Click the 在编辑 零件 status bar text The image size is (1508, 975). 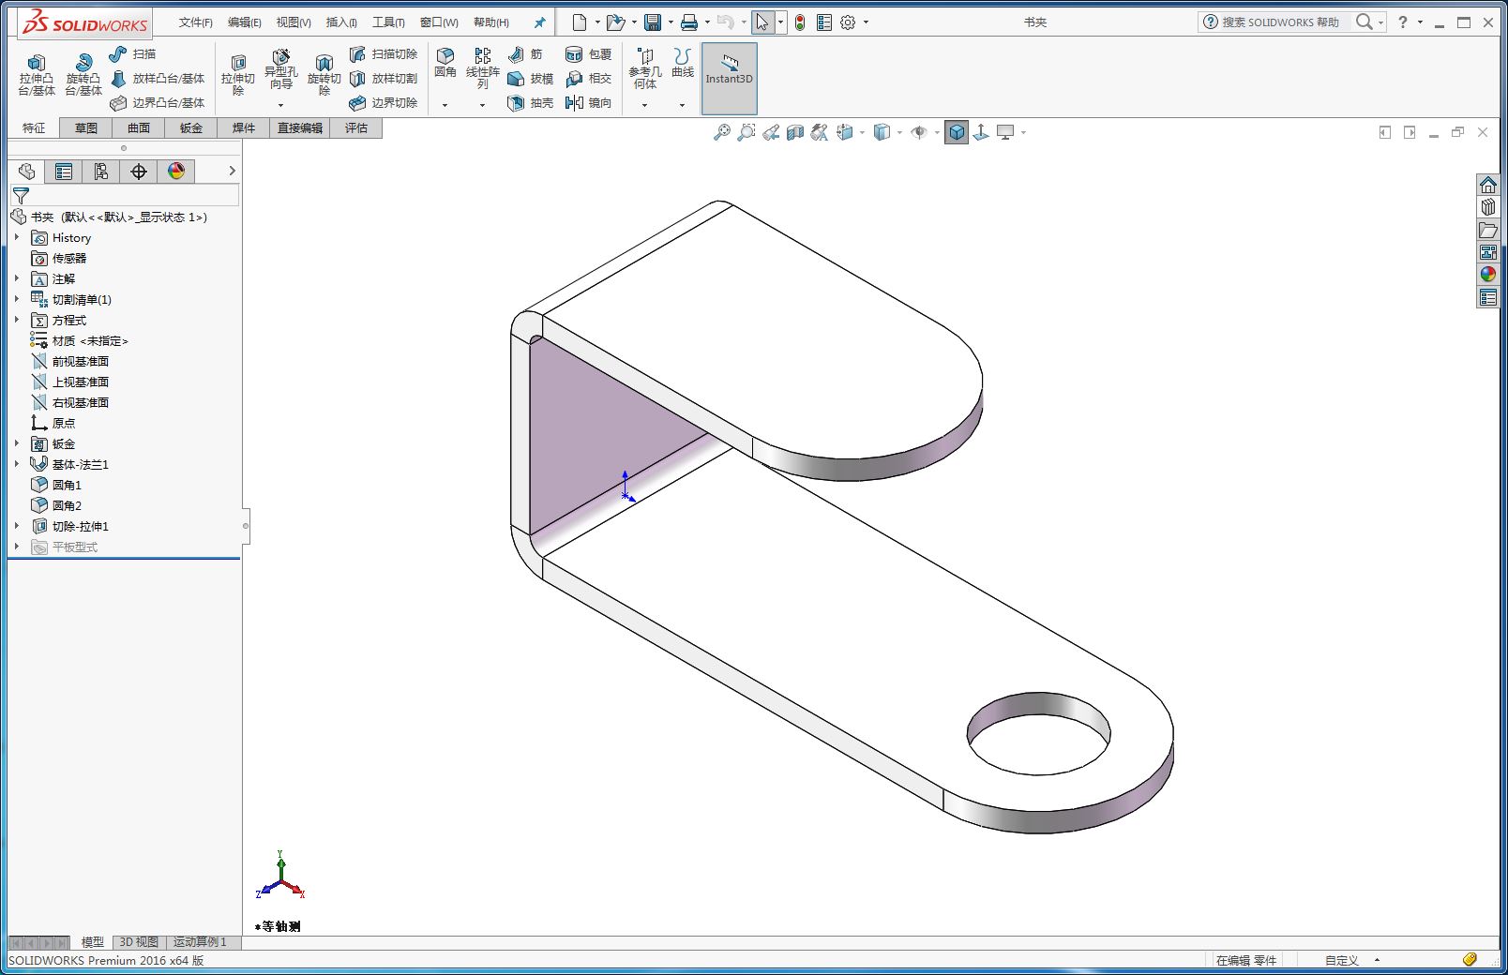pyautogui.click(x=1246, y=960)
